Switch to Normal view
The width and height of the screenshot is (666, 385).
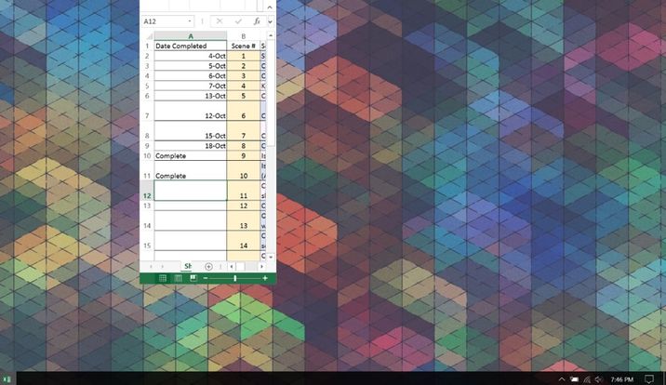[x=163, y=278]
